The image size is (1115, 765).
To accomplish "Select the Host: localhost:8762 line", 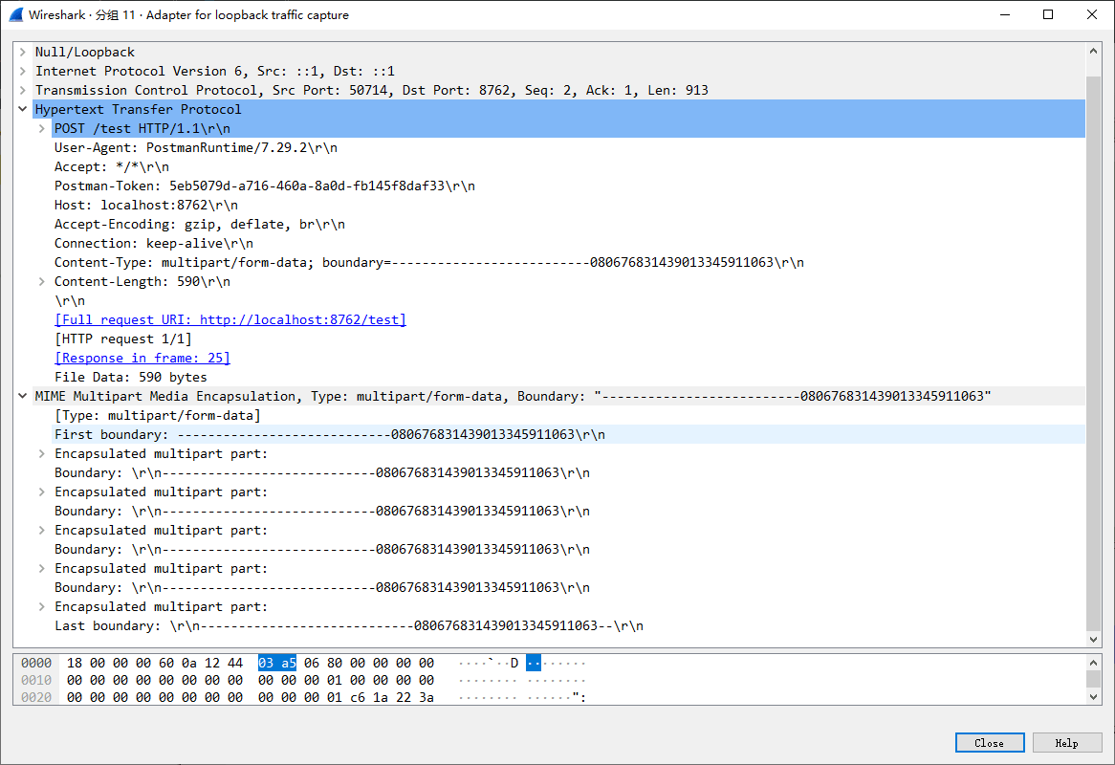I will point(145,206).
